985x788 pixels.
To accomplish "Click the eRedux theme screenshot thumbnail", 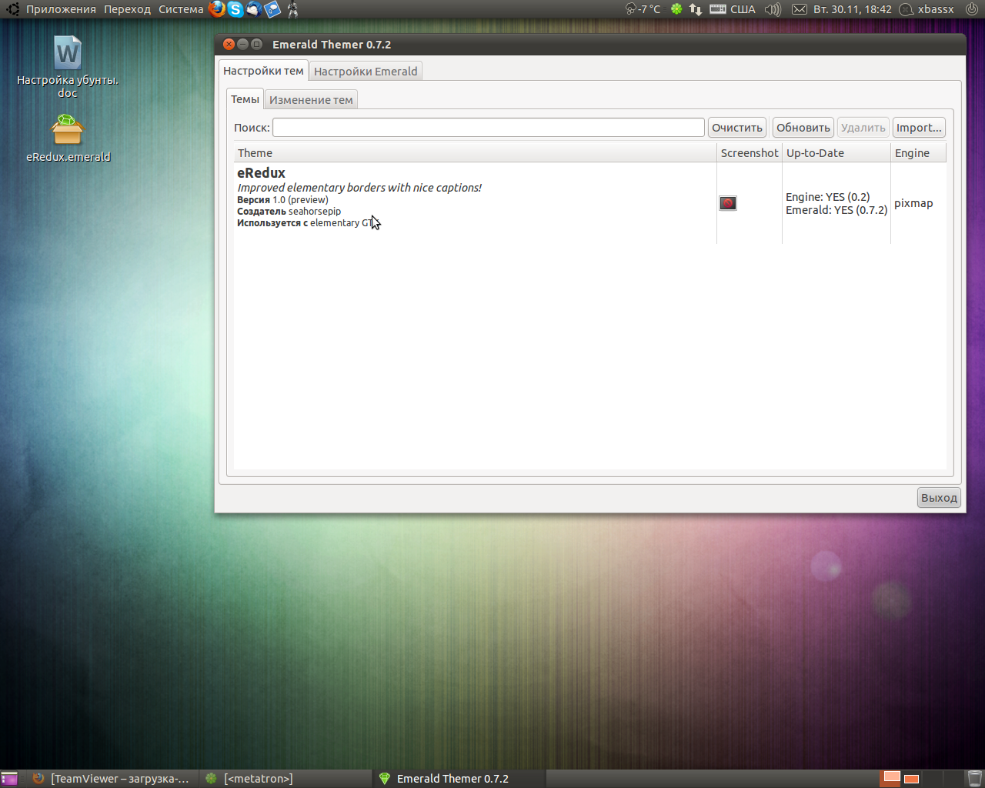I will click(728, 203).
